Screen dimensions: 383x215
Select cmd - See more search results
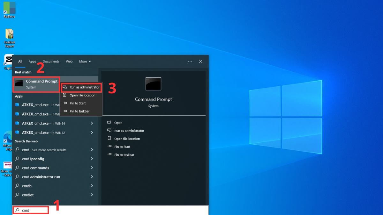pyautogui.click(x=55, y=150)
